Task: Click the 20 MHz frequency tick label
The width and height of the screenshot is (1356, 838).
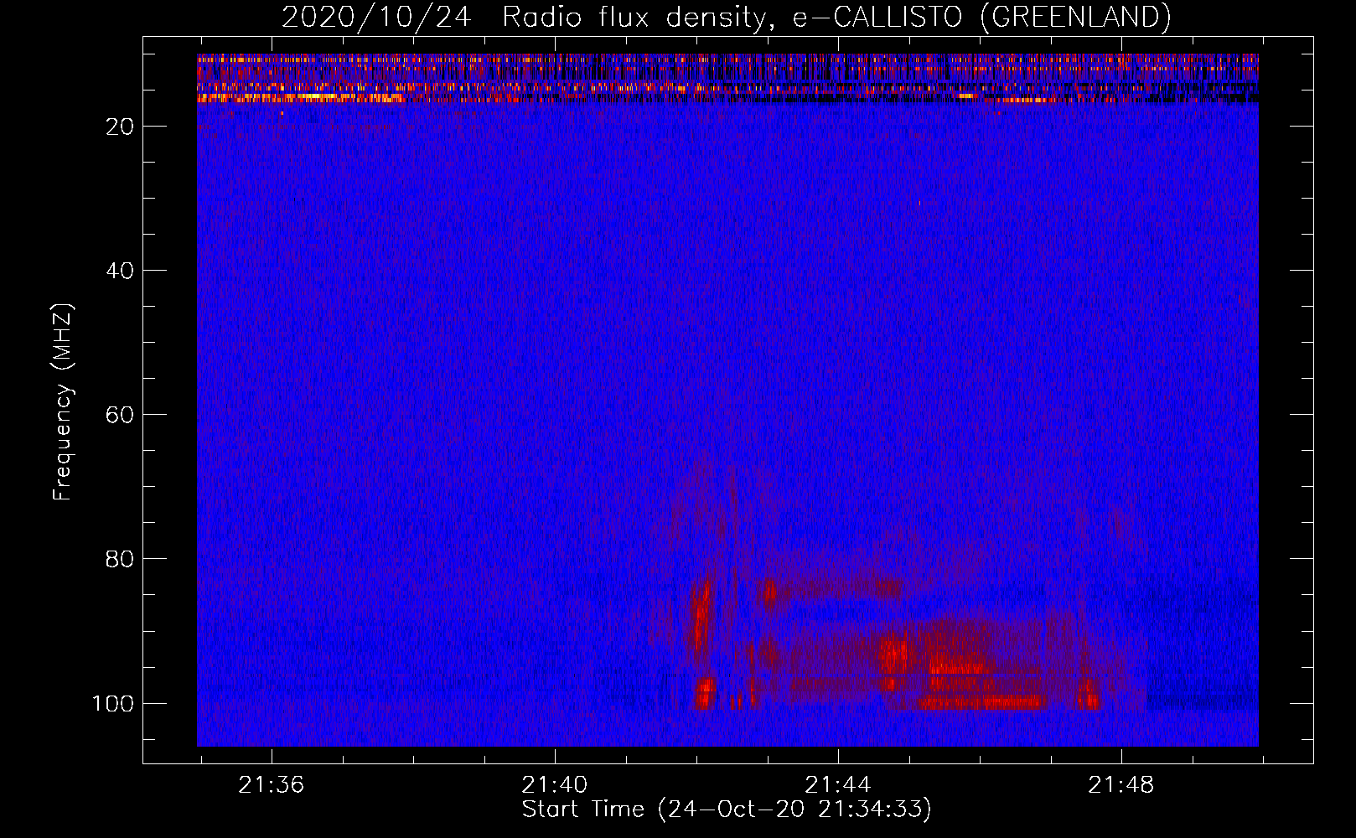Action: point(120,127)
